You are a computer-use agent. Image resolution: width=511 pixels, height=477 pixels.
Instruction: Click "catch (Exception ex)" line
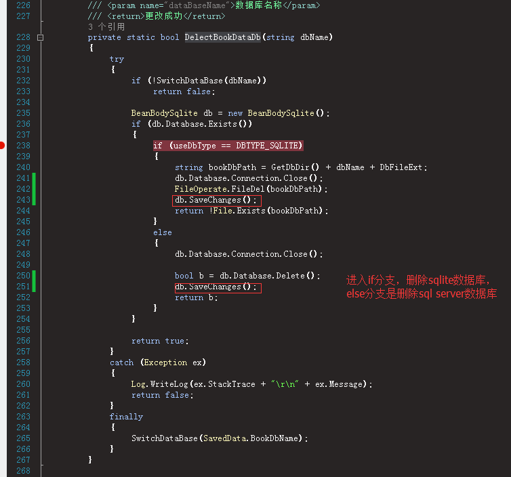click(x=158, y=362)
